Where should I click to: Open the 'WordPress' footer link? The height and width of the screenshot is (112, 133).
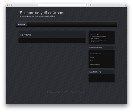63,92
